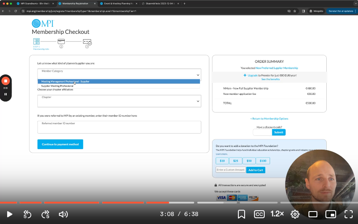Enable picture-in-picture mode

pyautogui.click(x=331, y=214)
